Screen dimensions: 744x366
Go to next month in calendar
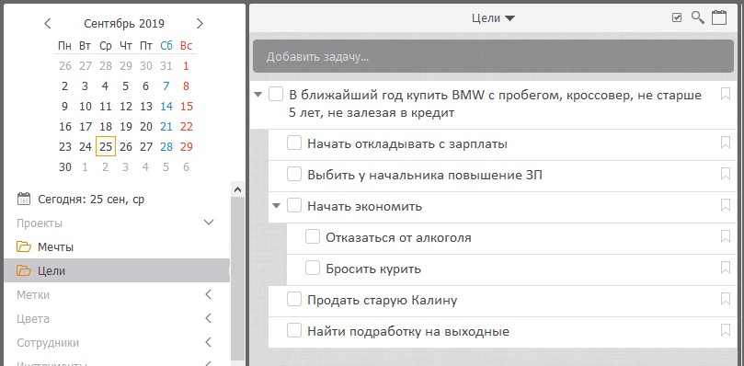coord(200,23)
